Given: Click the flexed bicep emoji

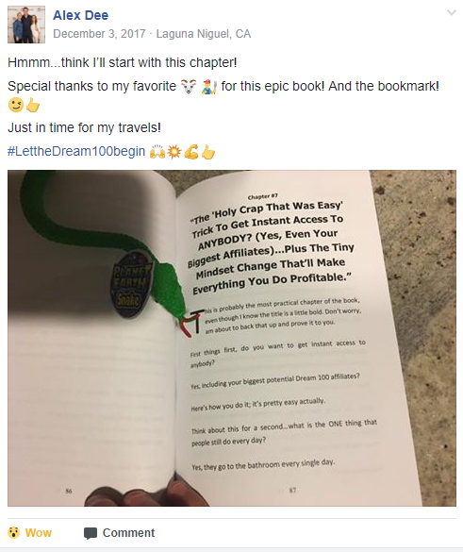Looking at the screenshot, I should click(191, 152).
